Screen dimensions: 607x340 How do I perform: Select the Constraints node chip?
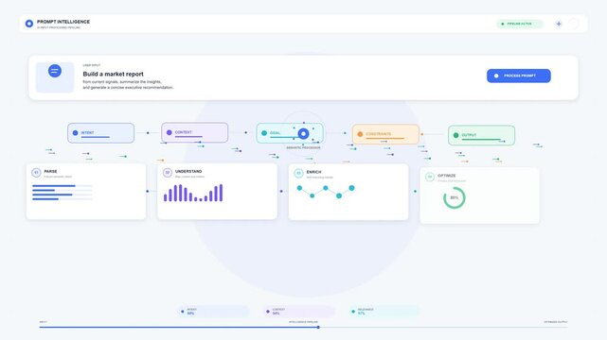385,134
